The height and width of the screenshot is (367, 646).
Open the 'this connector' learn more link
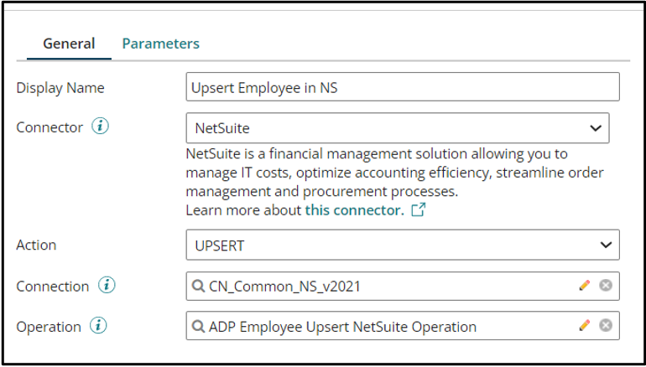353,210
